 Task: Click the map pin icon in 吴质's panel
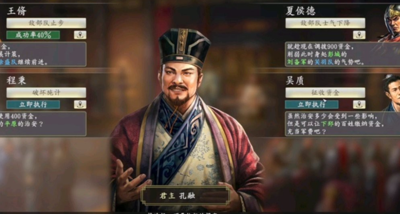(359, 104)
